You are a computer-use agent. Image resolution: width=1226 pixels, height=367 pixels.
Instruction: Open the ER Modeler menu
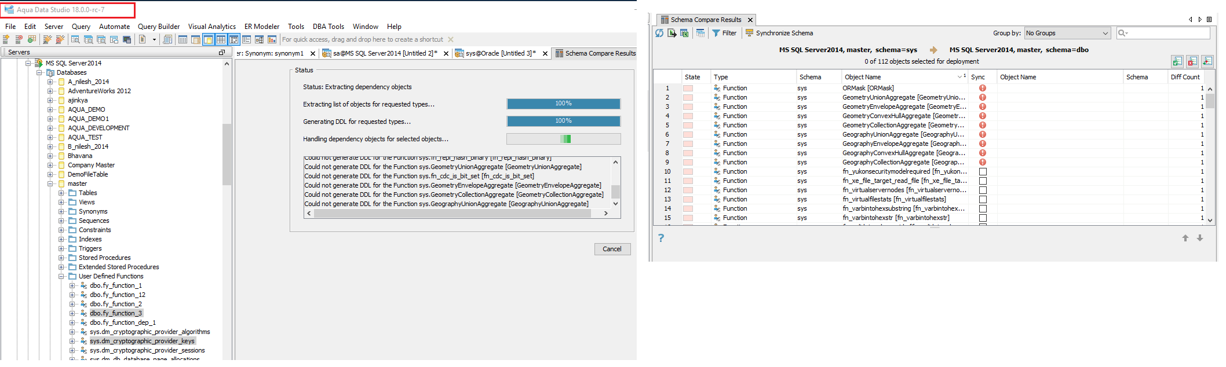[262, 27]
